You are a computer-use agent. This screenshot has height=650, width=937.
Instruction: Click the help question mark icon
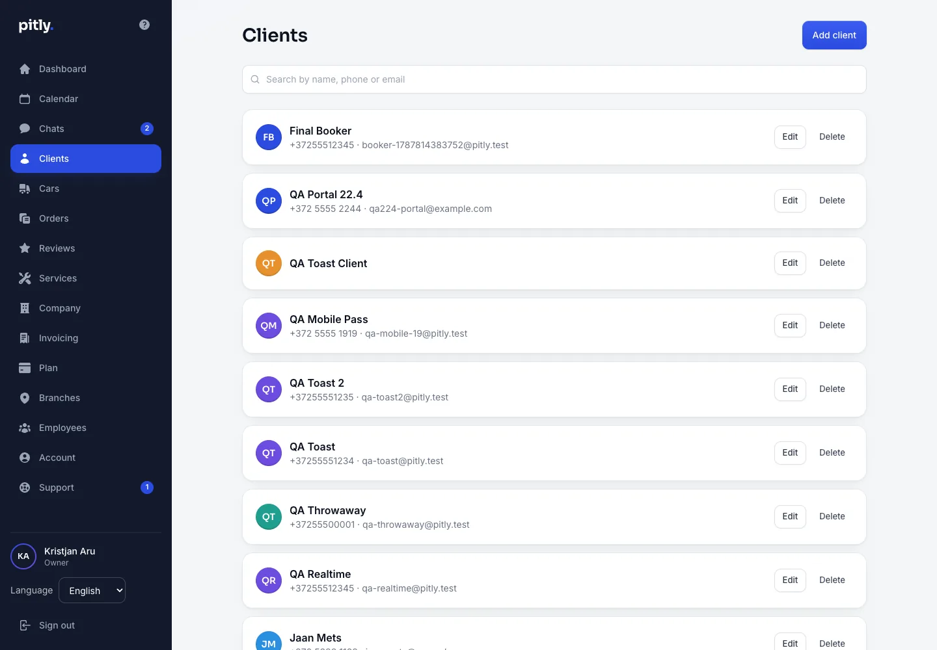coord(144,25)
